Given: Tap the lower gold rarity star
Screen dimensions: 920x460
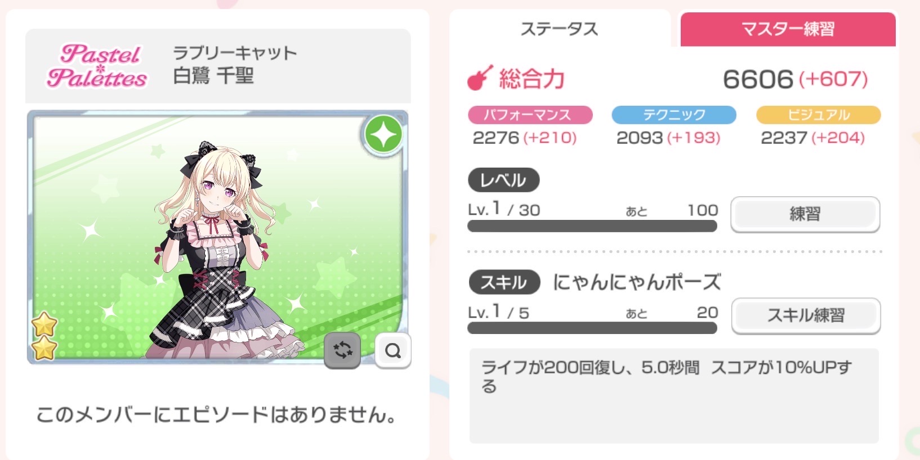Looking at the screenshot, I should click(44, 349).
